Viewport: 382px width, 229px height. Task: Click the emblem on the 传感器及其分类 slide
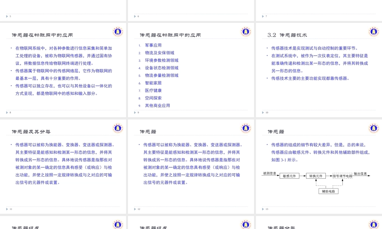[x=118, y=129]
